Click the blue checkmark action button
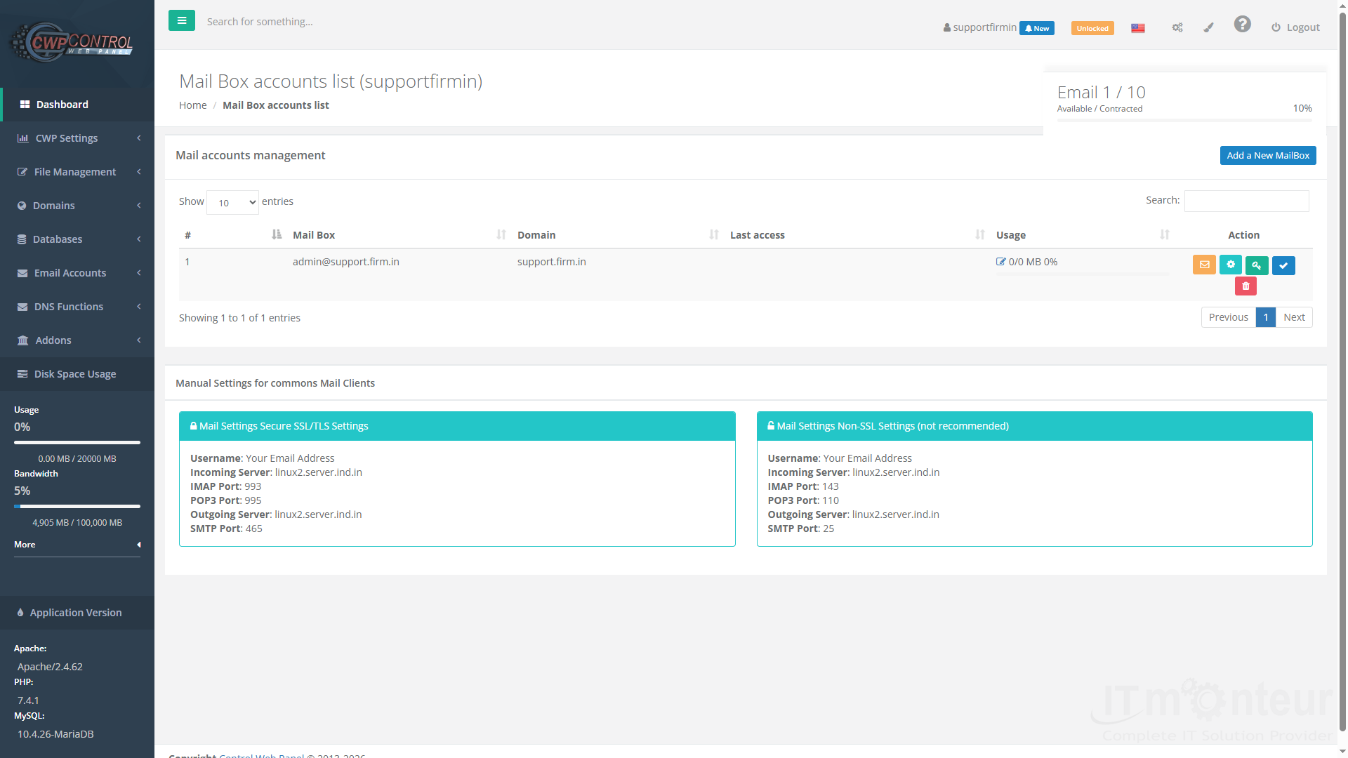The image size is (1348, 758). [x=1283, y=265]
